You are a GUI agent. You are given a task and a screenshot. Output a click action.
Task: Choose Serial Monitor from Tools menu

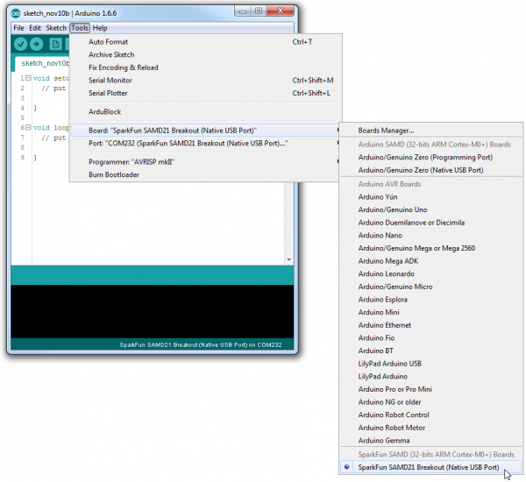(x=110, y=81)
